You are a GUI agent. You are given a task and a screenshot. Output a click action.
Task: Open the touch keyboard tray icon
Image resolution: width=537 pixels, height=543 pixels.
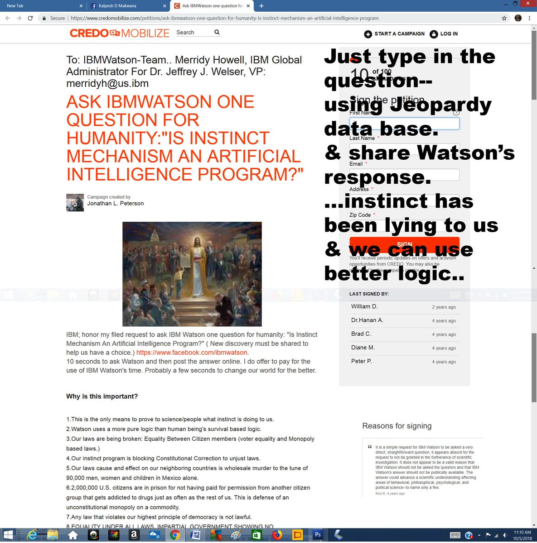[x=455, y=535]
